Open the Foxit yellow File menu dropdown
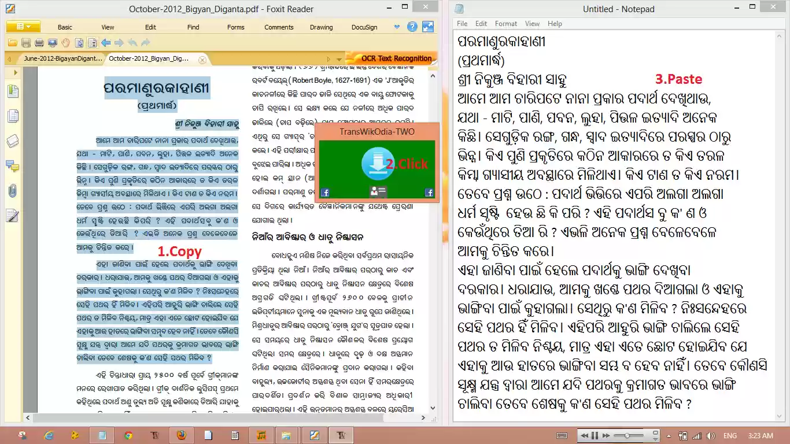The width and height of the screenshot is (790, 444). [24, 27]
